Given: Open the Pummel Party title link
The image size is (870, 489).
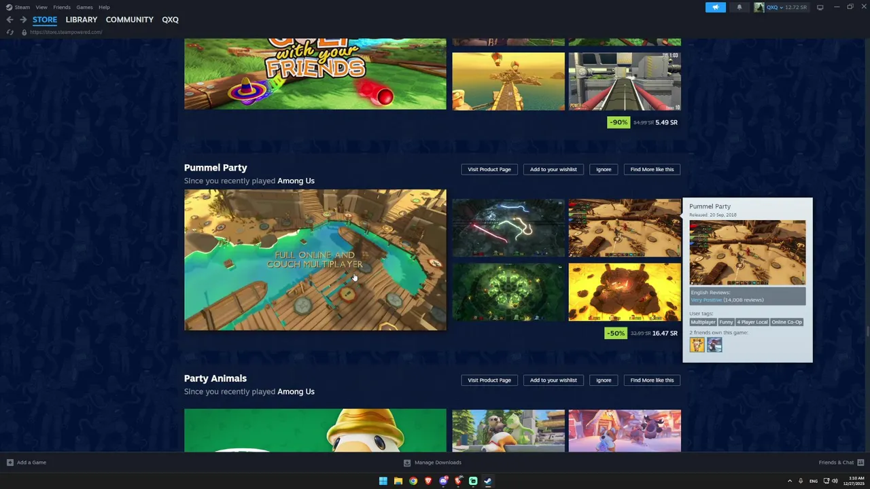Looking at the screenshot, I should (x=215, y=168).
